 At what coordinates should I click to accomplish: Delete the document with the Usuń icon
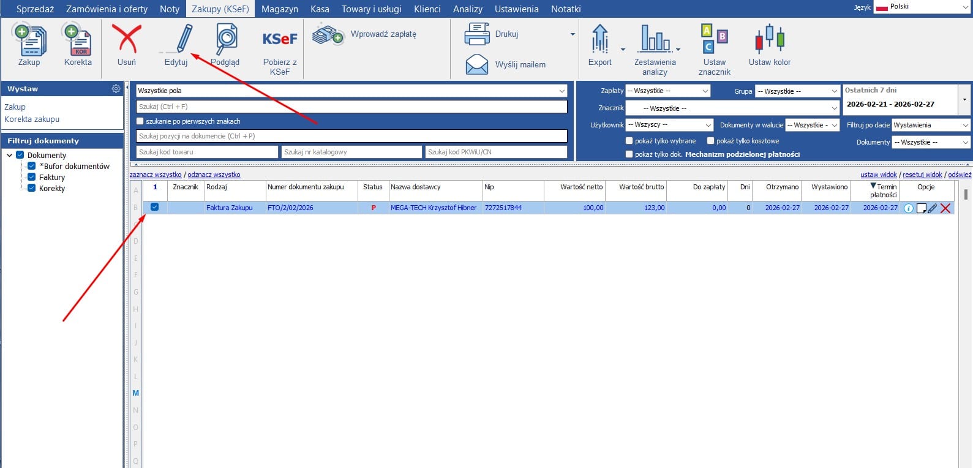click(127, 39)
